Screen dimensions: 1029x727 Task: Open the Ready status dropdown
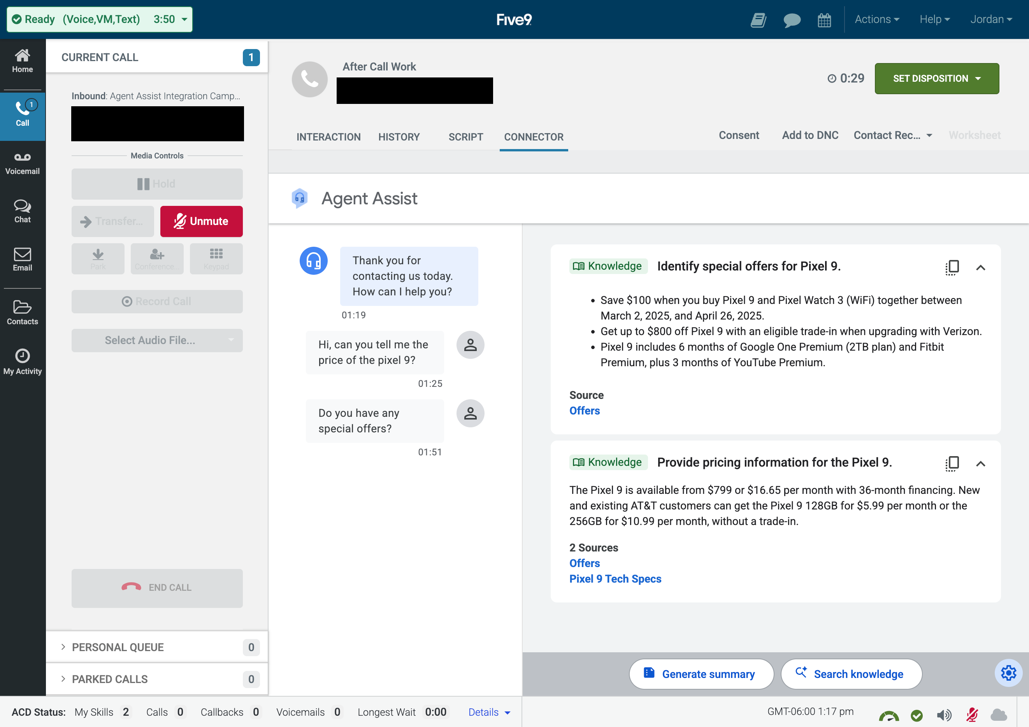(x=100, y=19)
